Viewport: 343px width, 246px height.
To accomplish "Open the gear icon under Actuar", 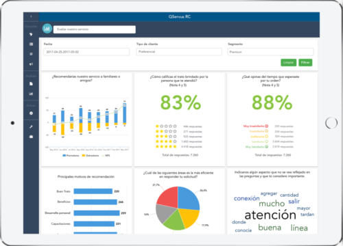I will coord(31,113).
